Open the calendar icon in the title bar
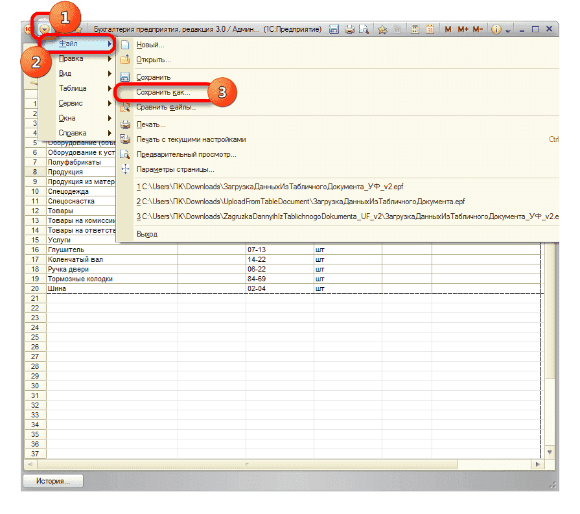This screenshot has width=580, height=514. point(430,29)
